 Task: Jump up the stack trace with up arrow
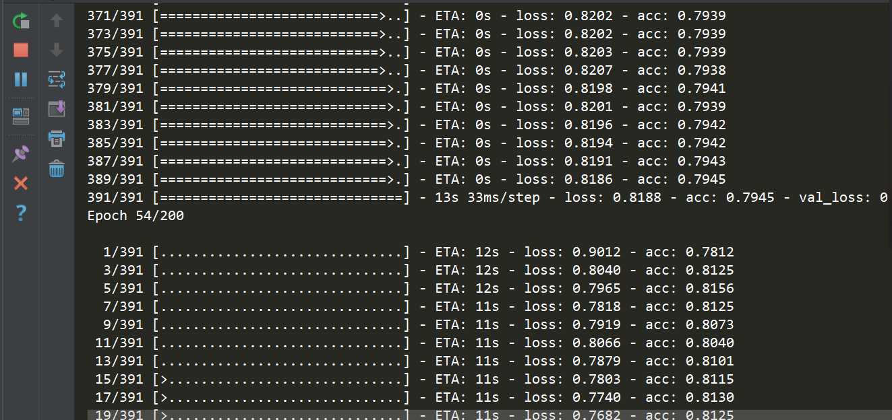point(57,21)
